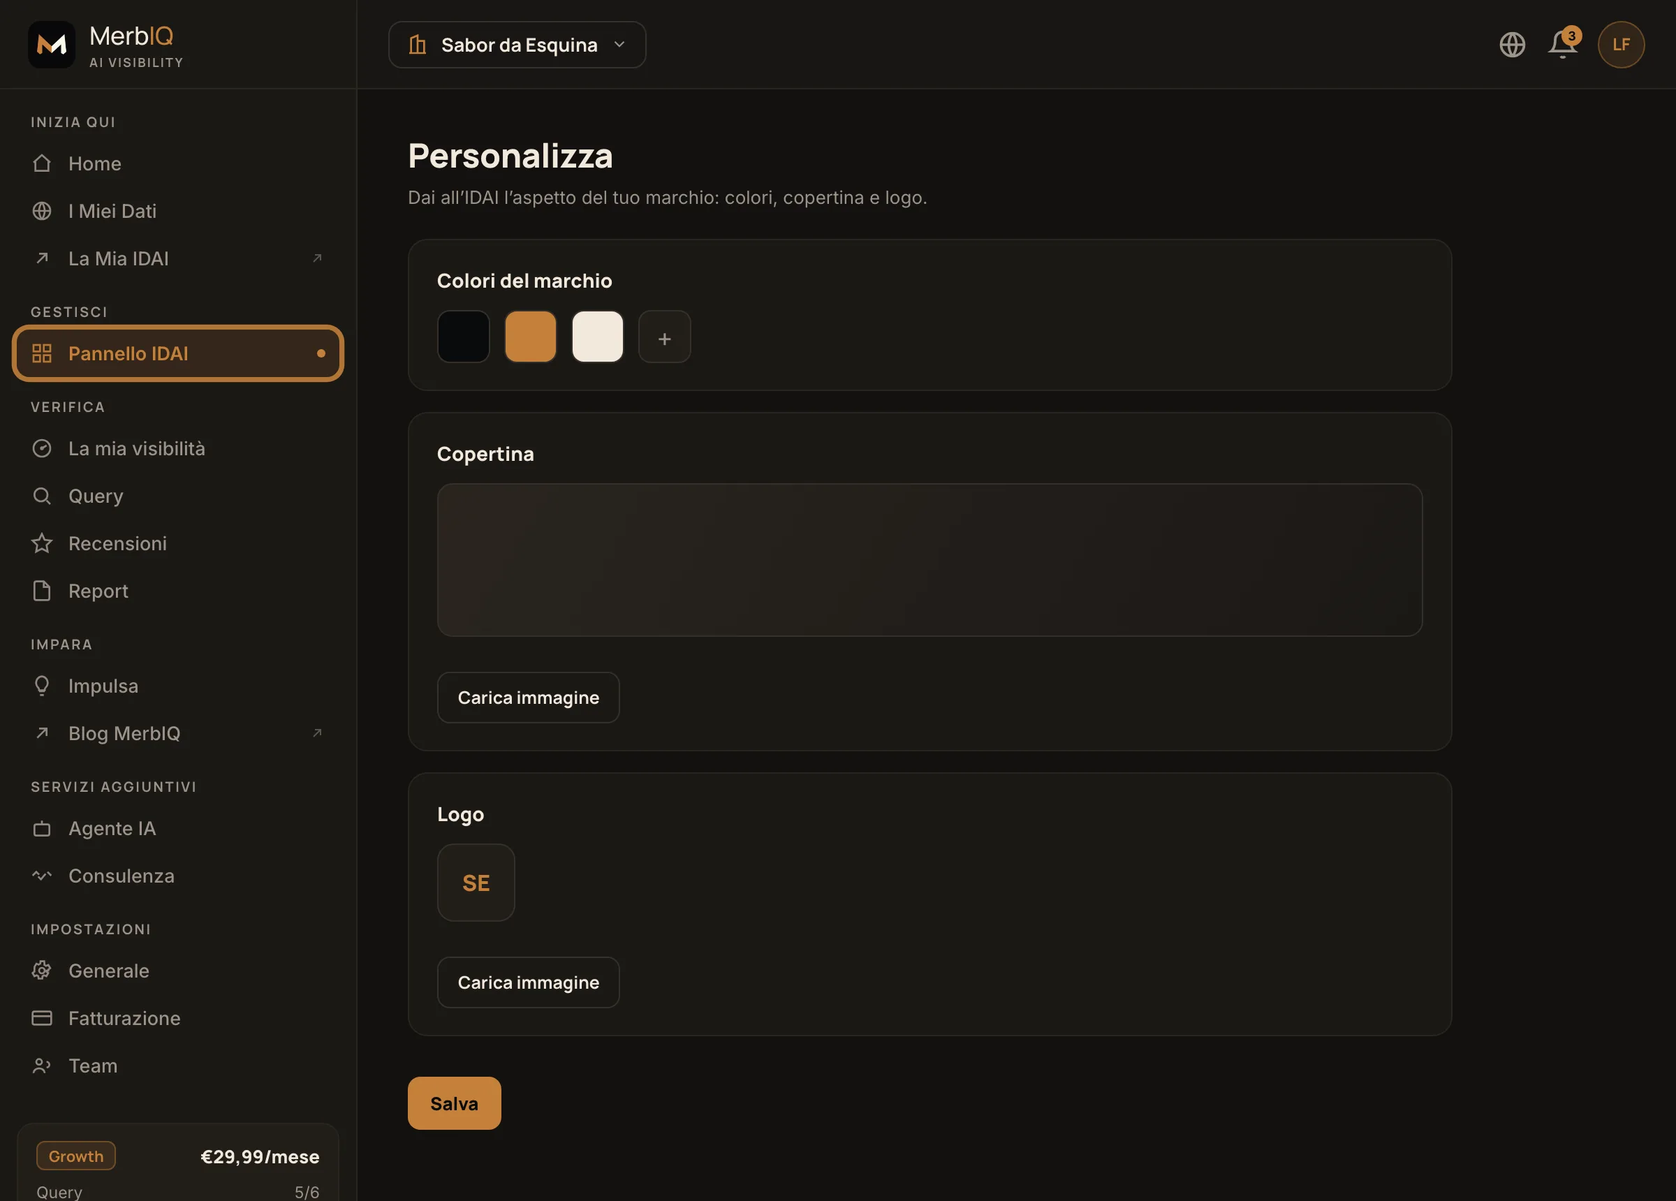Click the magnifier icon beside Query

[42, 496]
